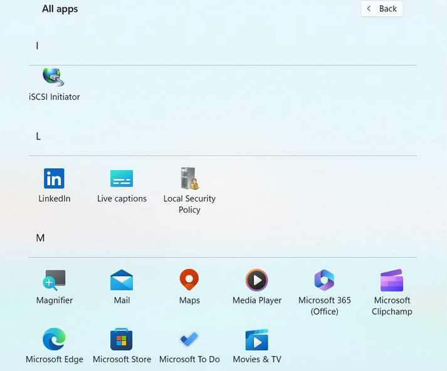Open the Microsoft Store icon

(122, 339)
